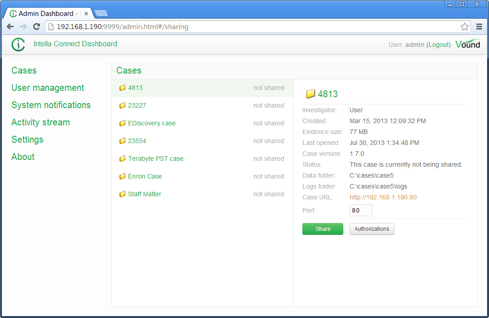489x318 pixels.
Task: Open User management section
Action: pyautogui.click(x=48, y=88)
